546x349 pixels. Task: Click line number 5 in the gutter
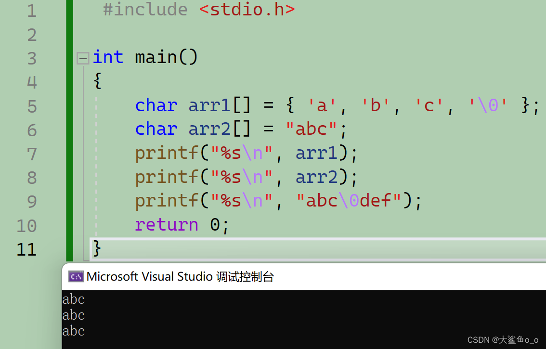32,106
